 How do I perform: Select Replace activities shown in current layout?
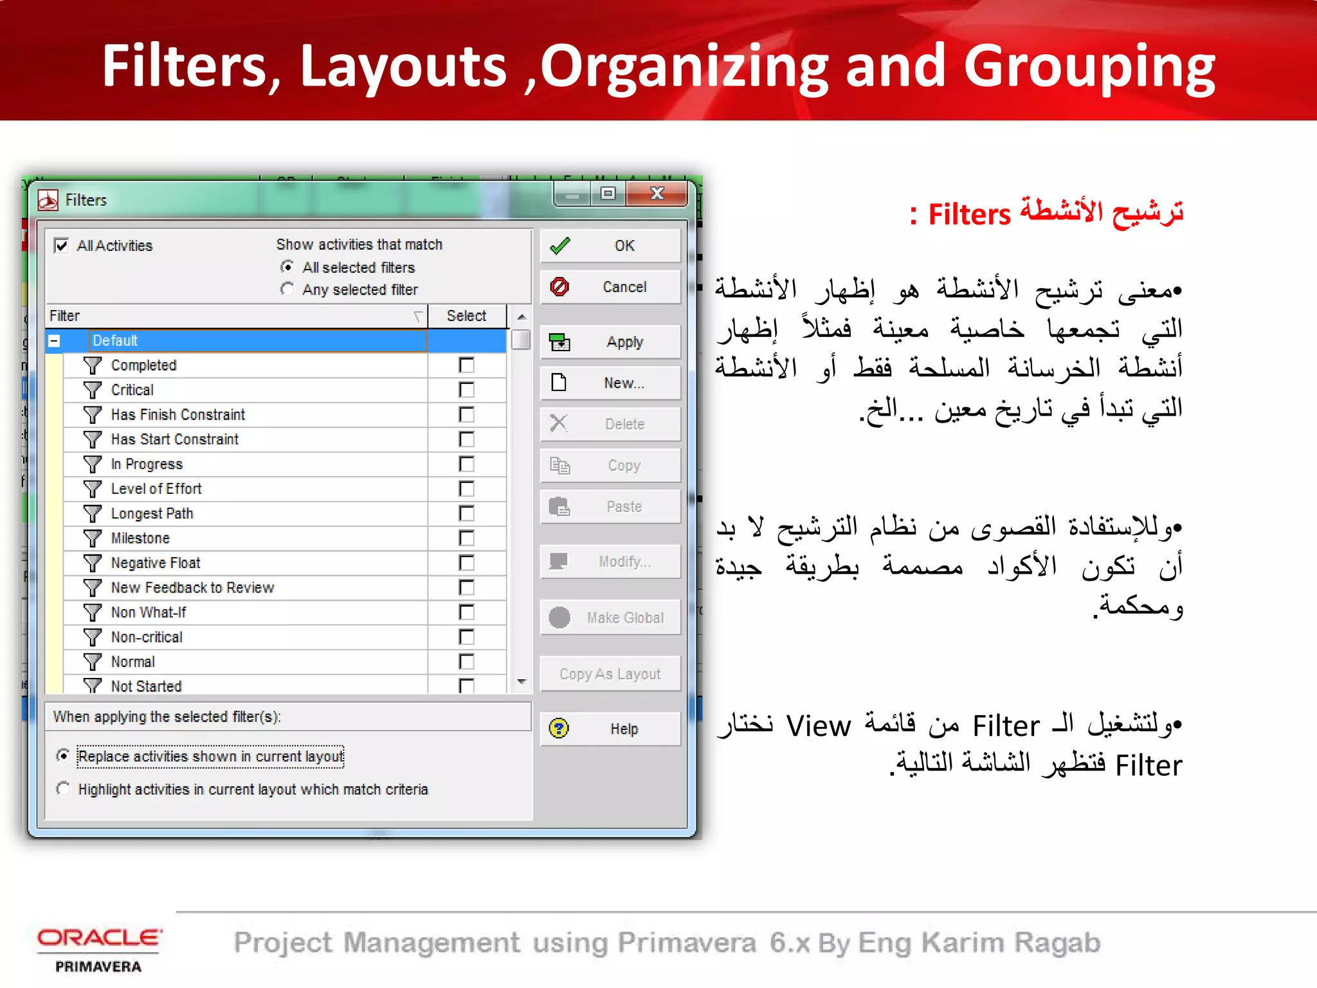[x=63, y=756]
